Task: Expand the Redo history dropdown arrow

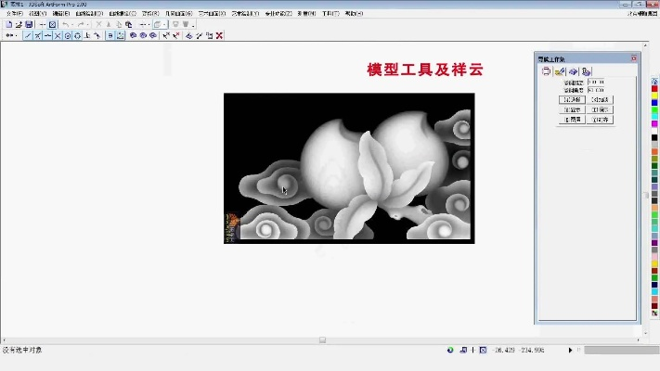Action: pos(86,24)
